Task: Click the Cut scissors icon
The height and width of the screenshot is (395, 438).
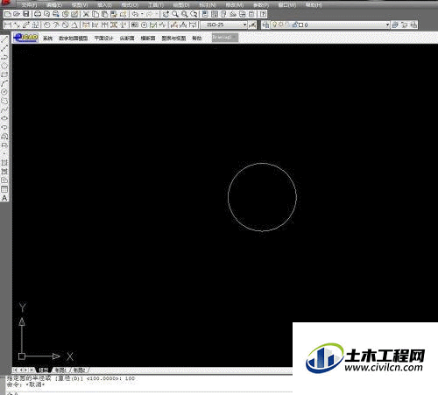Action: 86,14
